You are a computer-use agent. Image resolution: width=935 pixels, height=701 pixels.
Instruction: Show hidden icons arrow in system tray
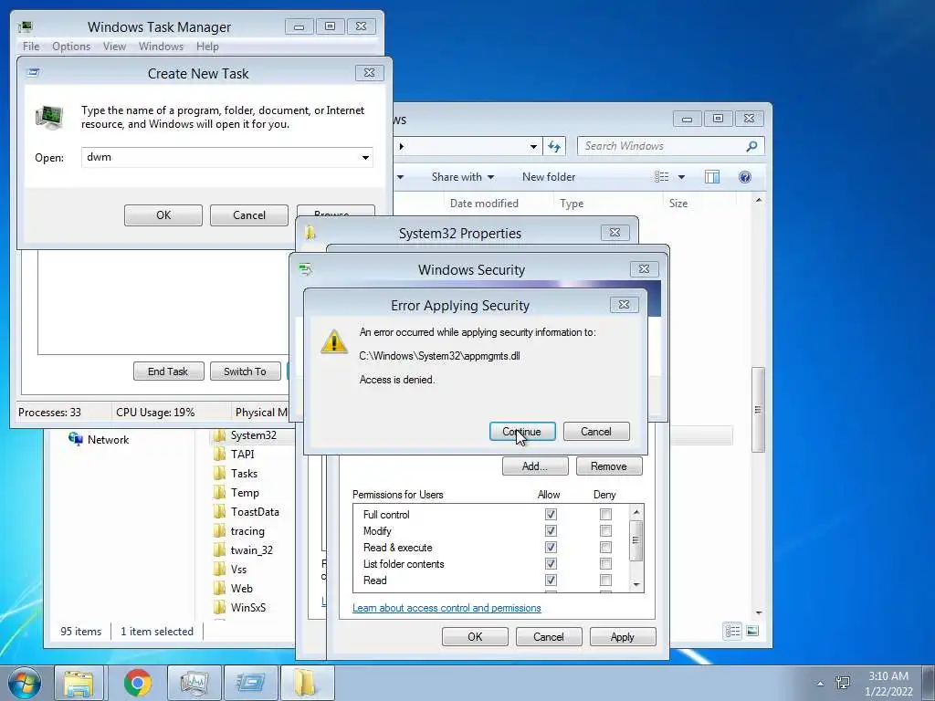point(821,684)
